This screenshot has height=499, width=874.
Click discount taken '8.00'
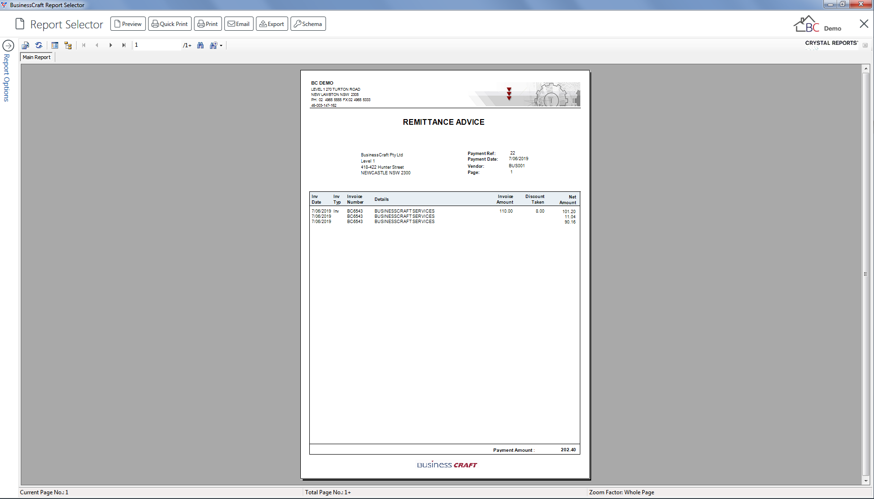(x=540, y=211)
